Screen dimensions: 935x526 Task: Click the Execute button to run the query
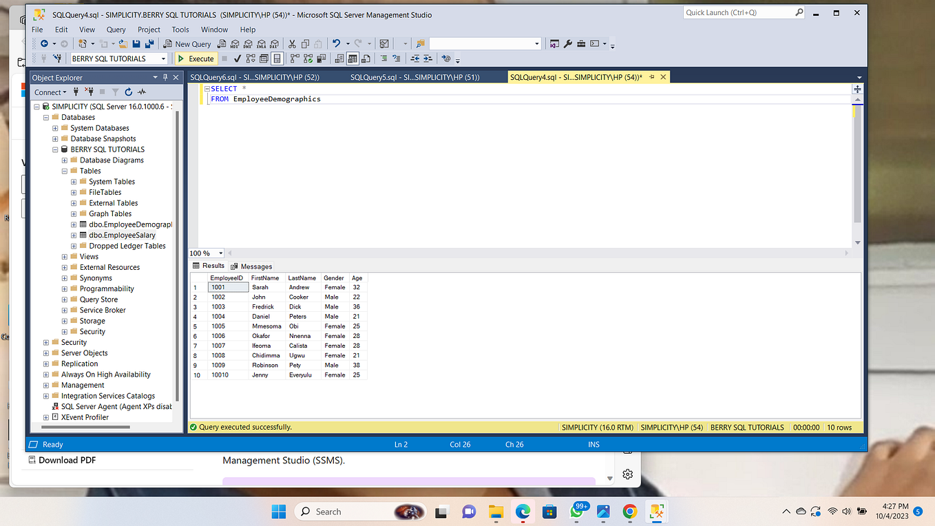click(196, 59)
